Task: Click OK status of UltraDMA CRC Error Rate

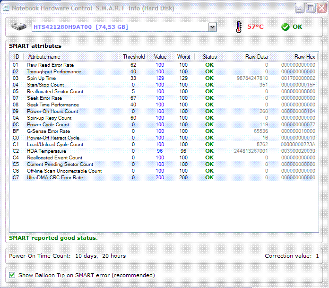Action: pos(209,177)
